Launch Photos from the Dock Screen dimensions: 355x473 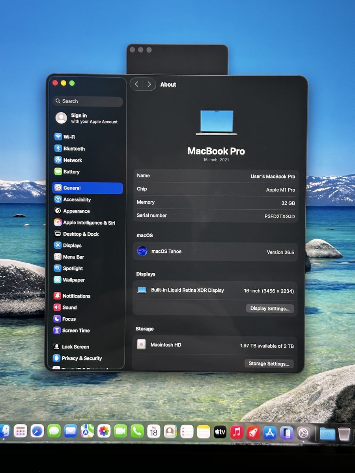[104, 431]
